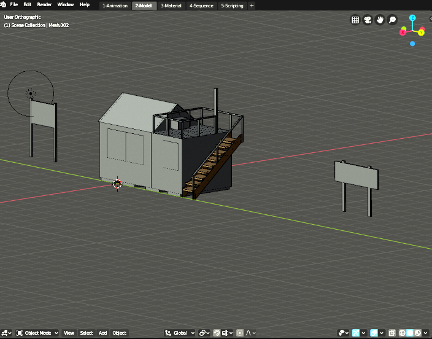Expand the gizmo options dropdown arrow

[x=364, y=333]
